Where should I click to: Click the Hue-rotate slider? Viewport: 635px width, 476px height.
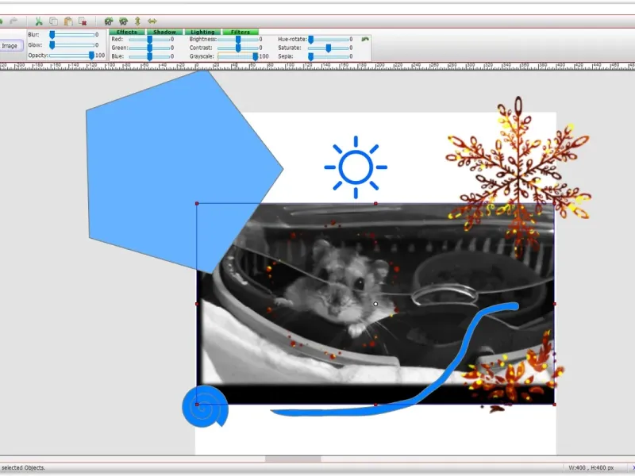(329, 39)
